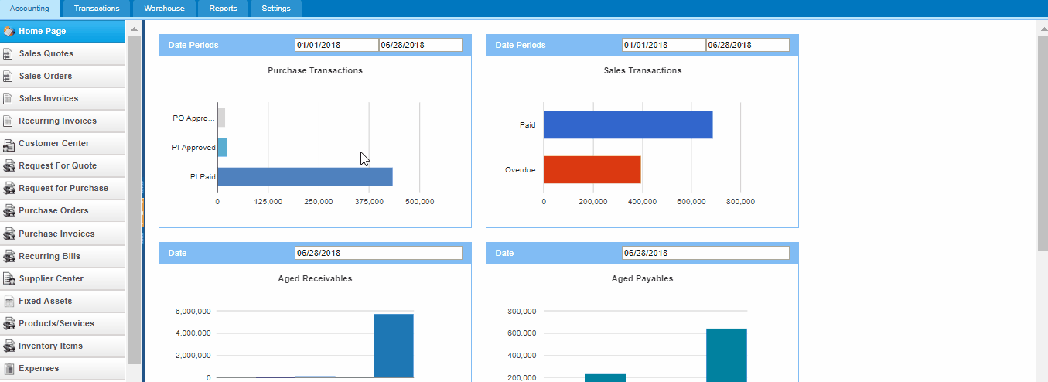Click the PO Approved gray bar
Image resolution: width=1048 pixels, height=382 pixels.
pos(221,118)
